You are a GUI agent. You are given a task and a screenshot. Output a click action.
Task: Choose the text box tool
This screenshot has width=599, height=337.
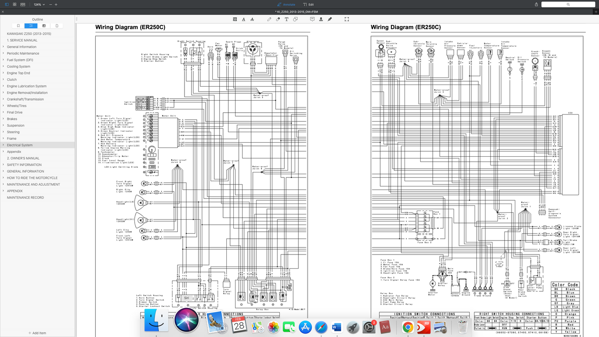(286, 19)
